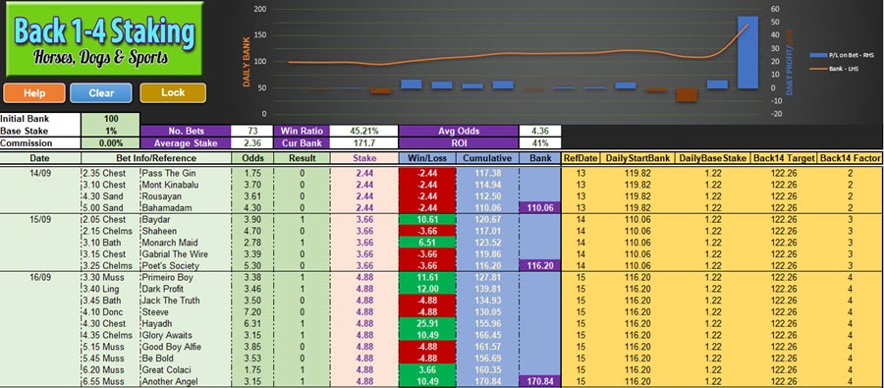
Task: Select the Initial Bank value cell showing 100
Action: point(110,119)
